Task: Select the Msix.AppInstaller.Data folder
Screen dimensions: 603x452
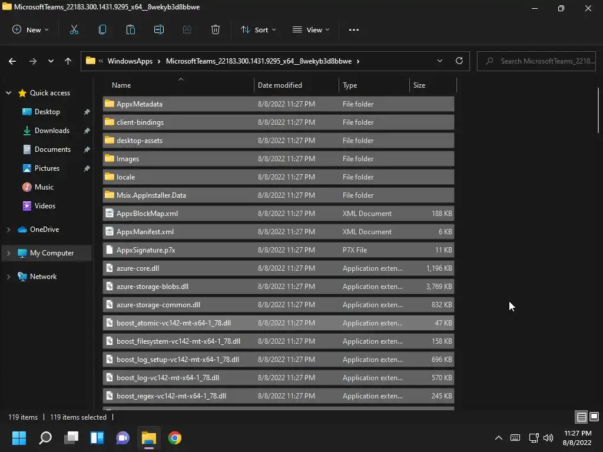Action: pos(279,195)
